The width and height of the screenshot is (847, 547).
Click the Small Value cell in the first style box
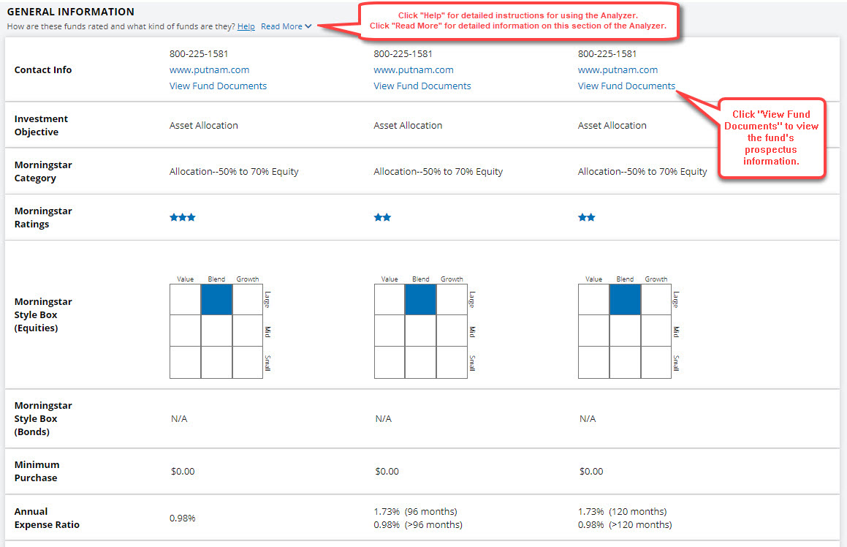click(x=185, y=363)
